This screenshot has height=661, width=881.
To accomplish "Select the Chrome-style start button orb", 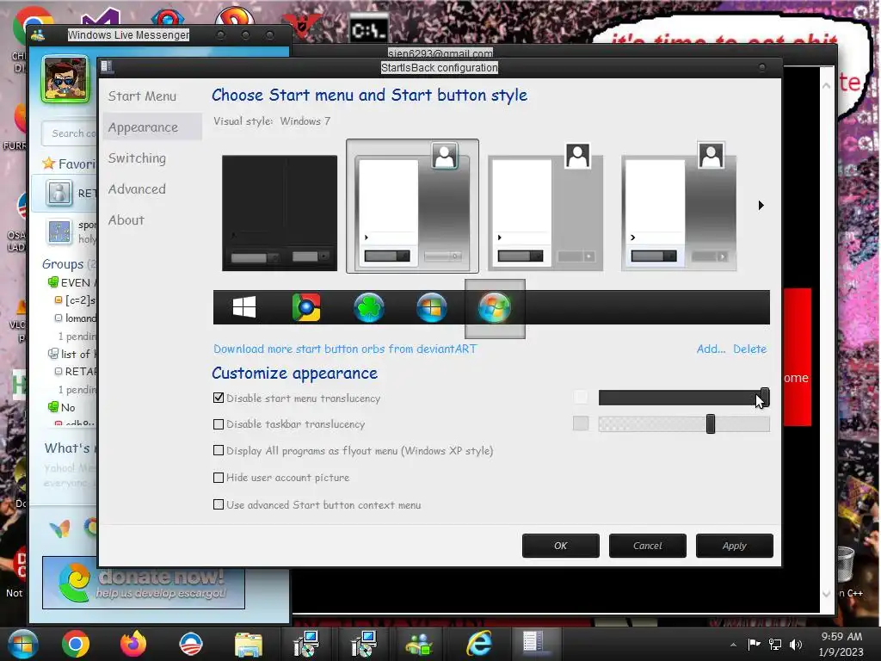I will [x=306, y=307].
